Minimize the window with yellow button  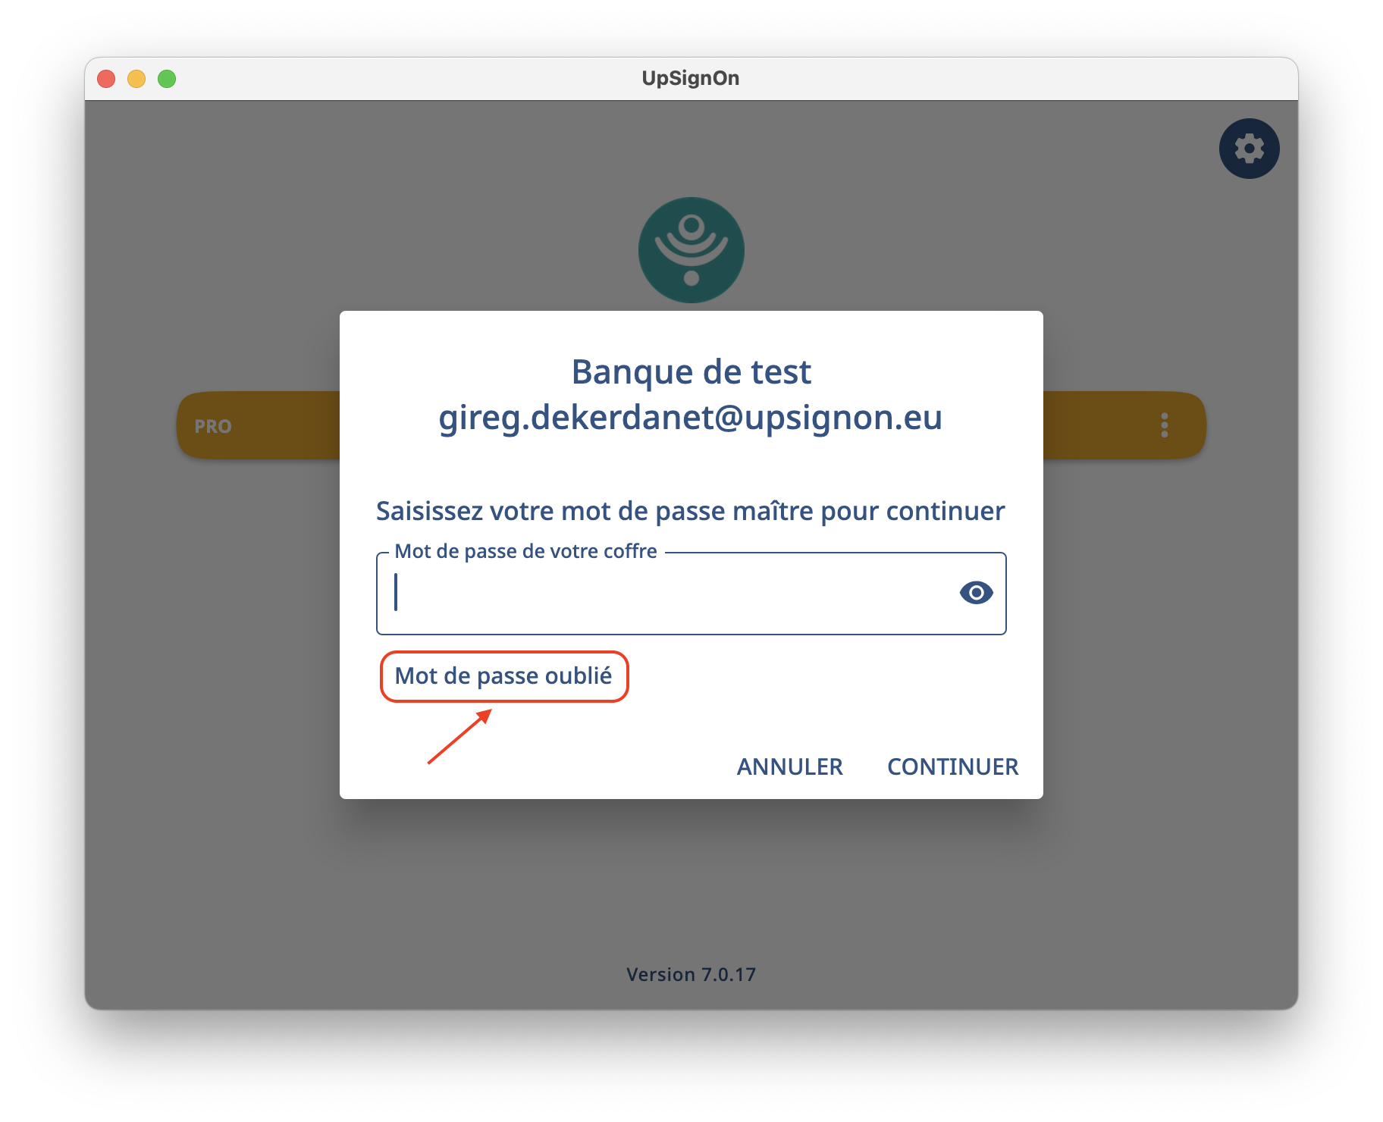[x=136, y=79]
